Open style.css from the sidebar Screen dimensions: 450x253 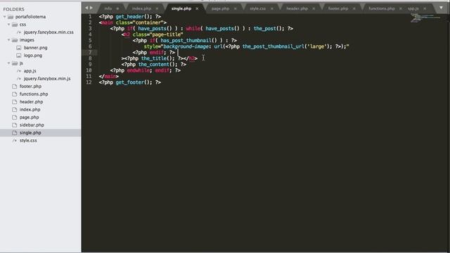(28, 141)
